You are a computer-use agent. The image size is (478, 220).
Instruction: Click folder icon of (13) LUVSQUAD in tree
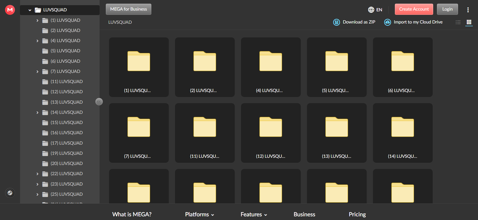[x=45, y=102]
